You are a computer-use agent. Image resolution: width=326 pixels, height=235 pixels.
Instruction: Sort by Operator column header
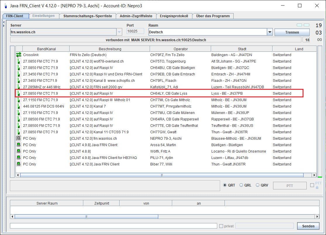(x=180, y=49)
